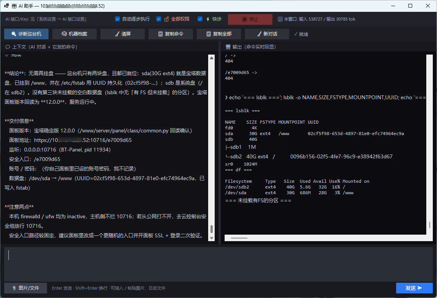Click the "=== 未挂载有FS的分区 ===" line
The height and width of the screenshot is (298, 437).
(258, 201)
